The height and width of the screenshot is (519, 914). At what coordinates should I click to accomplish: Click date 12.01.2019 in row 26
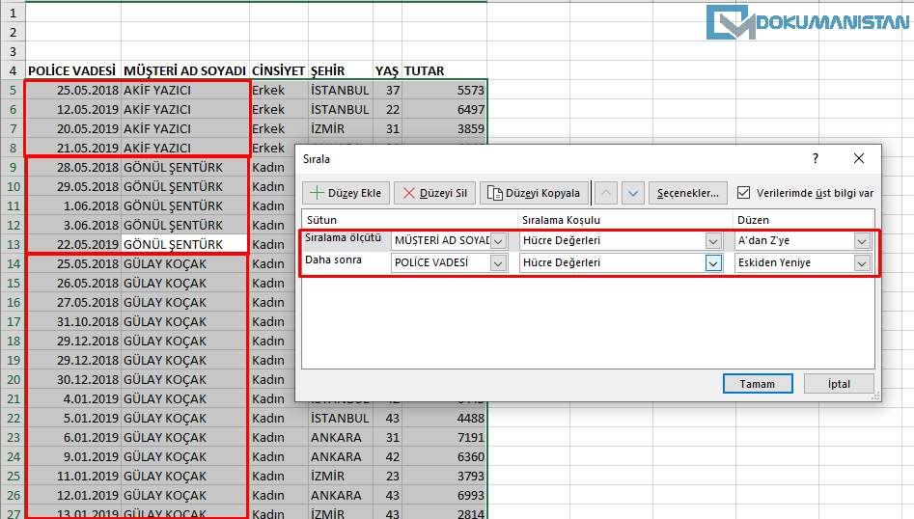tap(73, 495)
